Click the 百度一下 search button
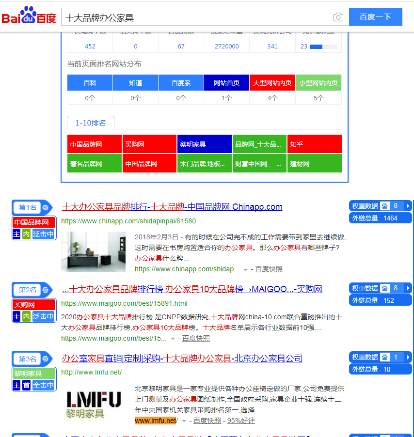The height and width of the screenshot is (437, 414). tap(375, 17)
